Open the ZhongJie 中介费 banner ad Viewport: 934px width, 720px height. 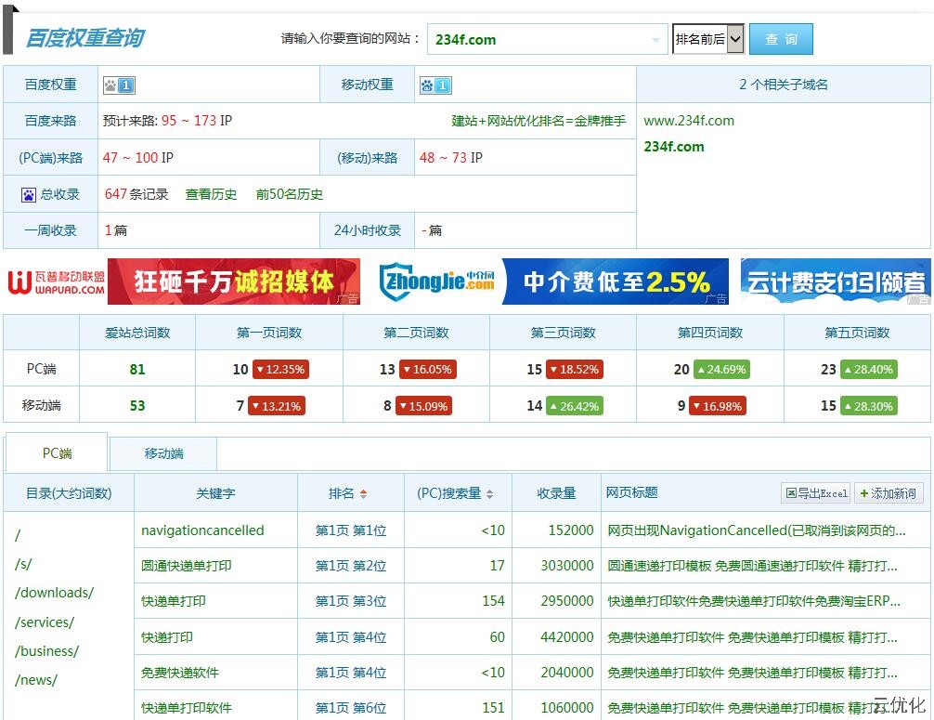[553, 281]
